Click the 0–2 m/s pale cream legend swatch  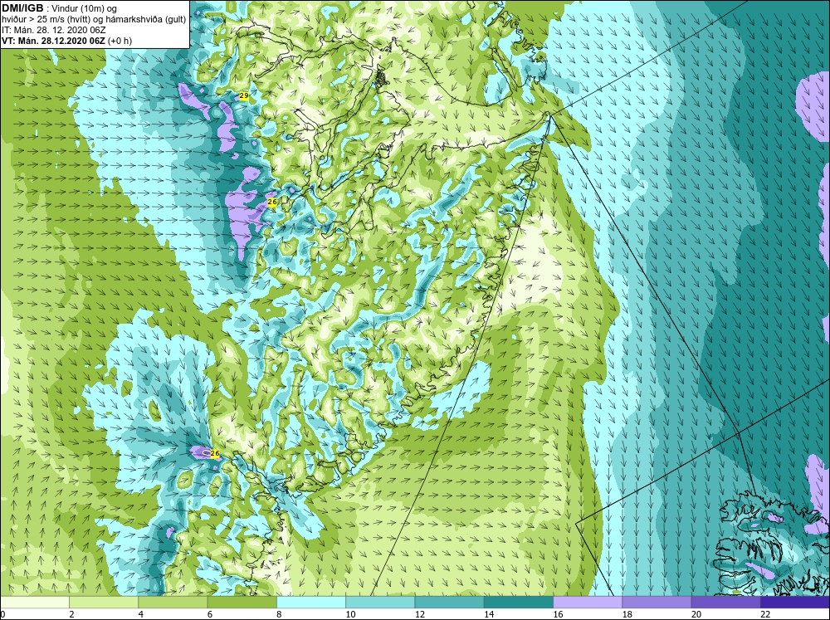34,602
